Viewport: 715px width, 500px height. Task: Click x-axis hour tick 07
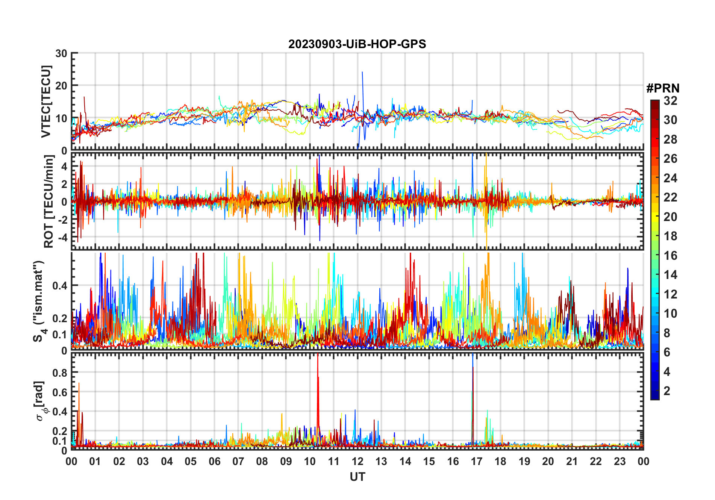click(x=238, y=461)
